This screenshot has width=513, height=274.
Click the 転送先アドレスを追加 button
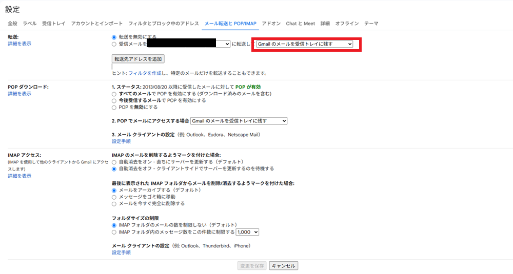click(x=138, y=59)
